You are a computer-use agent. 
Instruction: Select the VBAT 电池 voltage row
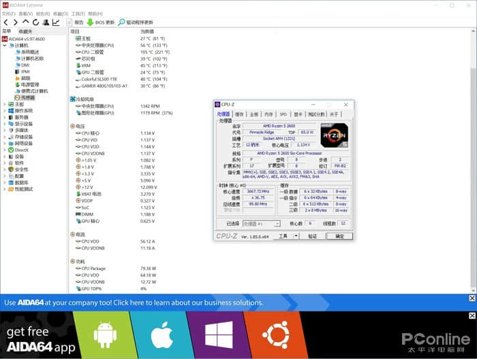pos(115,194)
